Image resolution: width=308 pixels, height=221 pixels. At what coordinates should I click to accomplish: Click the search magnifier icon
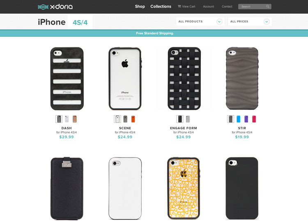268,7
